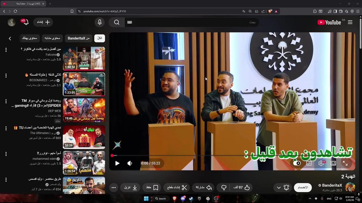Screen dimensions: 362x203
Task: Switch to theater mode in the player
Action: pyautogui.click(x=333, y=163)
